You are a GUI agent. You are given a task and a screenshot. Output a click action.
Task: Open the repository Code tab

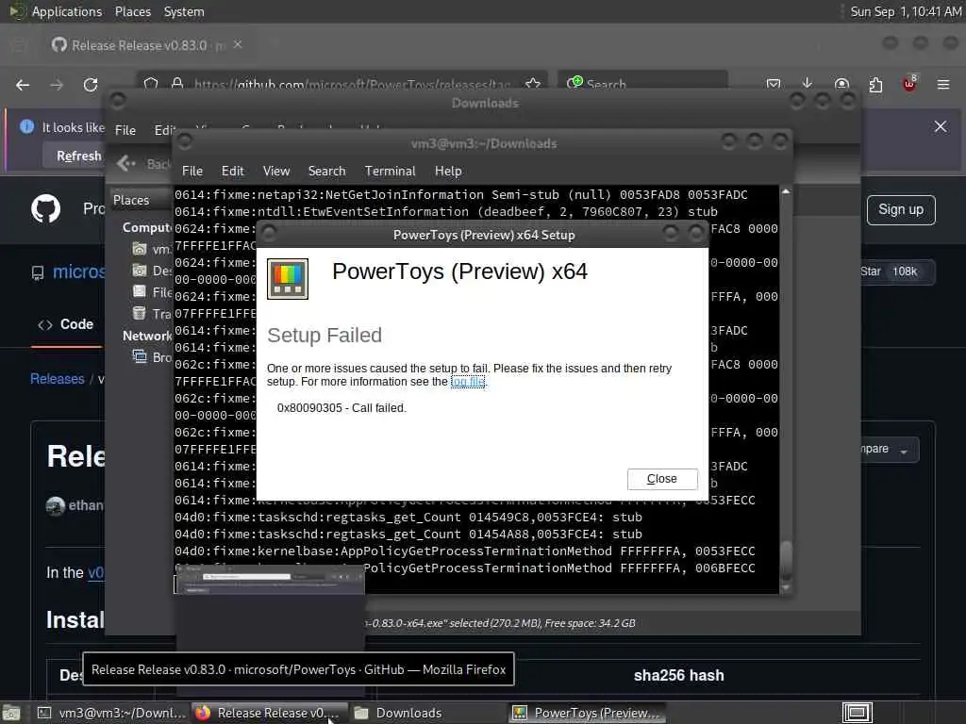pyautogui.click(x=66, y=324)
